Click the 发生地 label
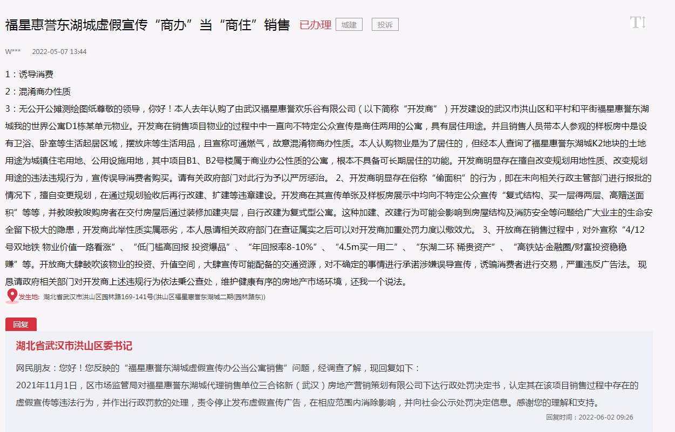 coord(29,297)
